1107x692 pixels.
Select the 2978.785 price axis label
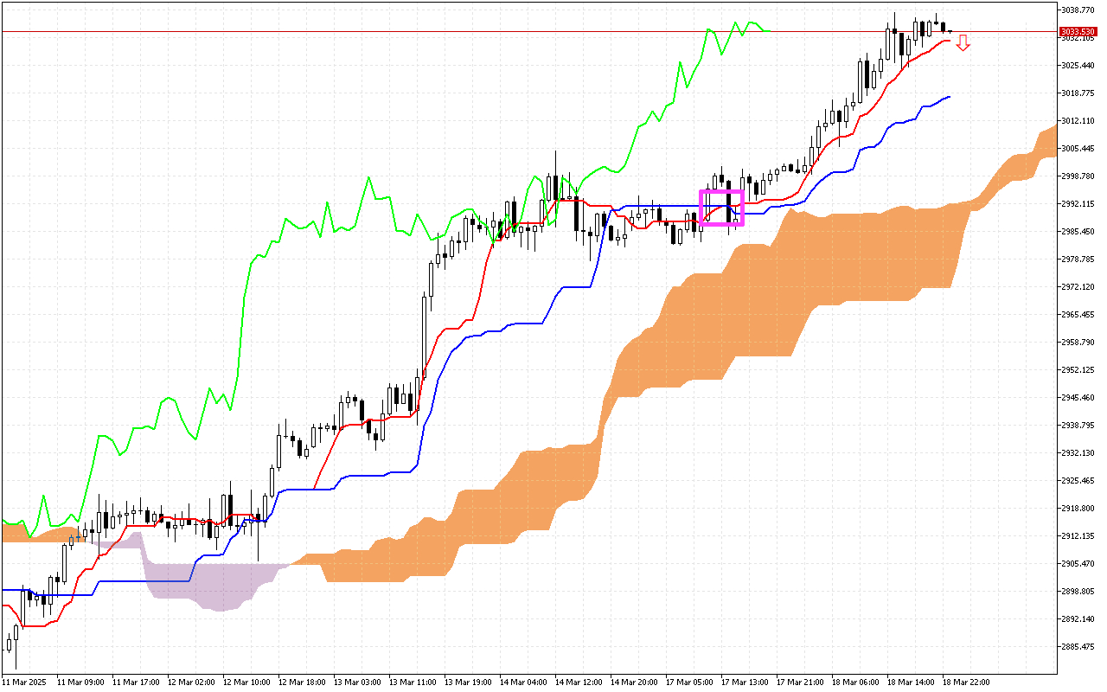1078,259
